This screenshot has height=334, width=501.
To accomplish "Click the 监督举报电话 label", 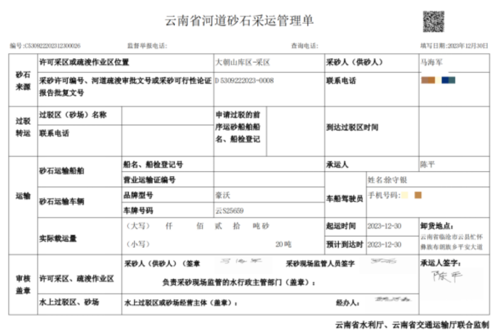I will tap(147, 46).
